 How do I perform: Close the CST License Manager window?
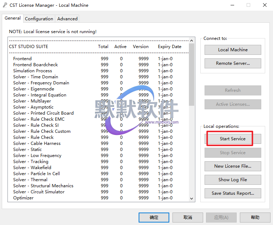264,5
